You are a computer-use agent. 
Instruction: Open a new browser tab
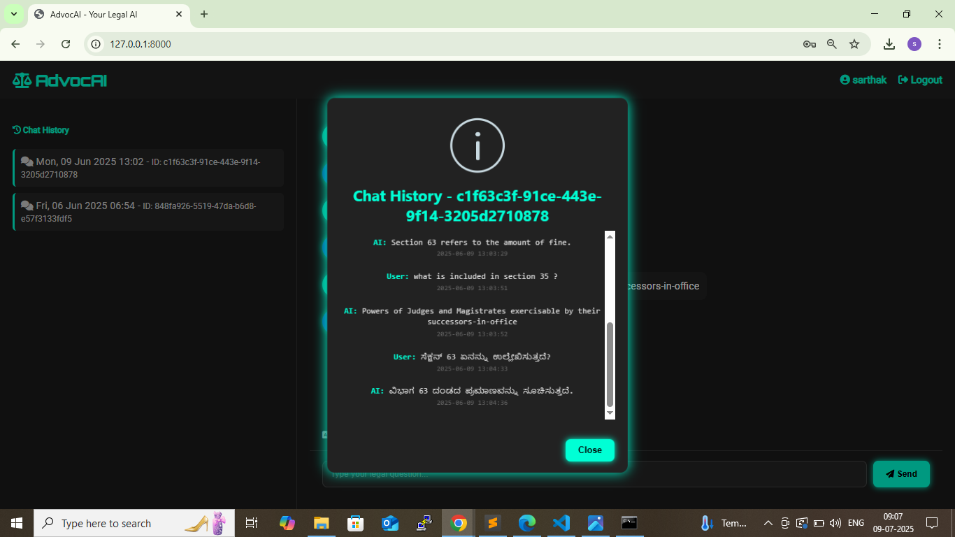[x=204, y=14]
